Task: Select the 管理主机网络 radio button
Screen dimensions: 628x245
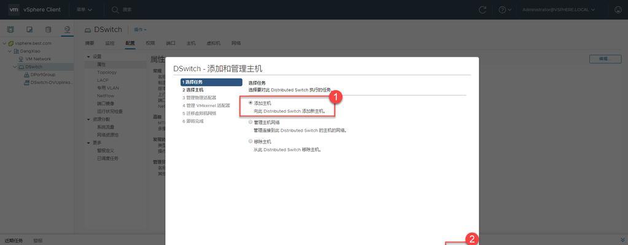Action: pyautogui.click(x=250, y=122)
